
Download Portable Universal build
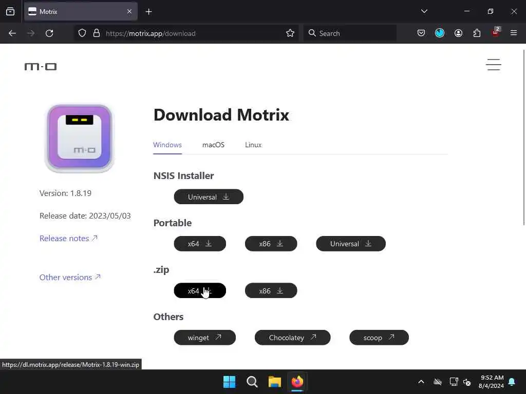351,244
